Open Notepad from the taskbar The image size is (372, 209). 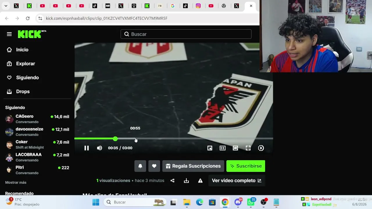click(276, 202)
